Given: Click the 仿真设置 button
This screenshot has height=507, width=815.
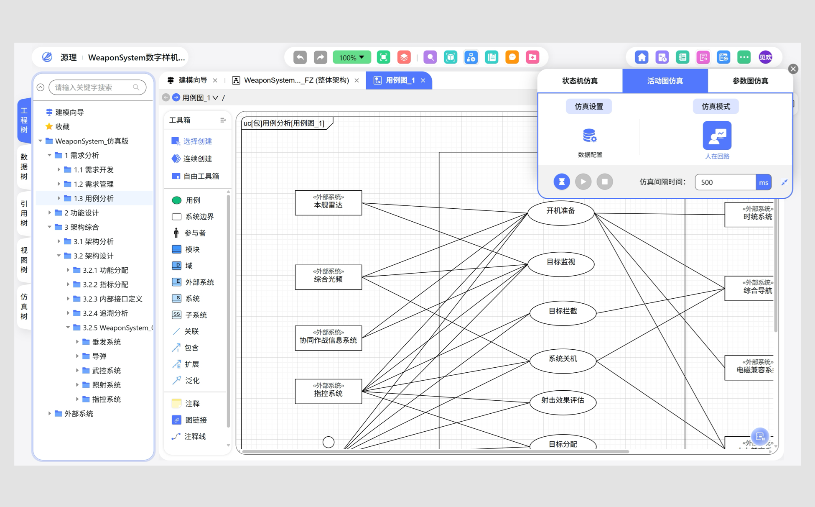Looking at the screenshot, I should (588, 106).
